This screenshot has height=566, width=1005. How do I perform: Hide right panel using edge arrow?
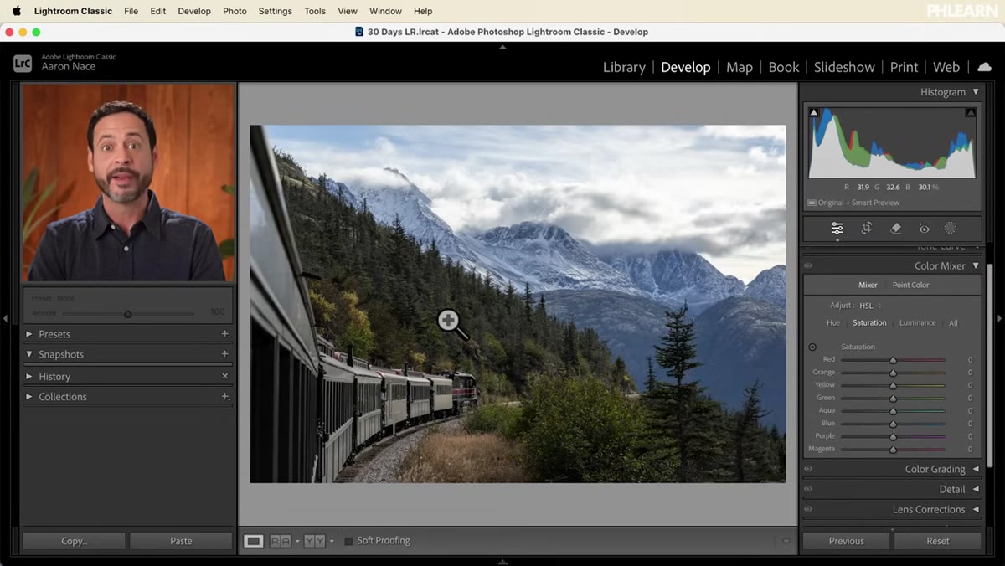pos(999,318)
